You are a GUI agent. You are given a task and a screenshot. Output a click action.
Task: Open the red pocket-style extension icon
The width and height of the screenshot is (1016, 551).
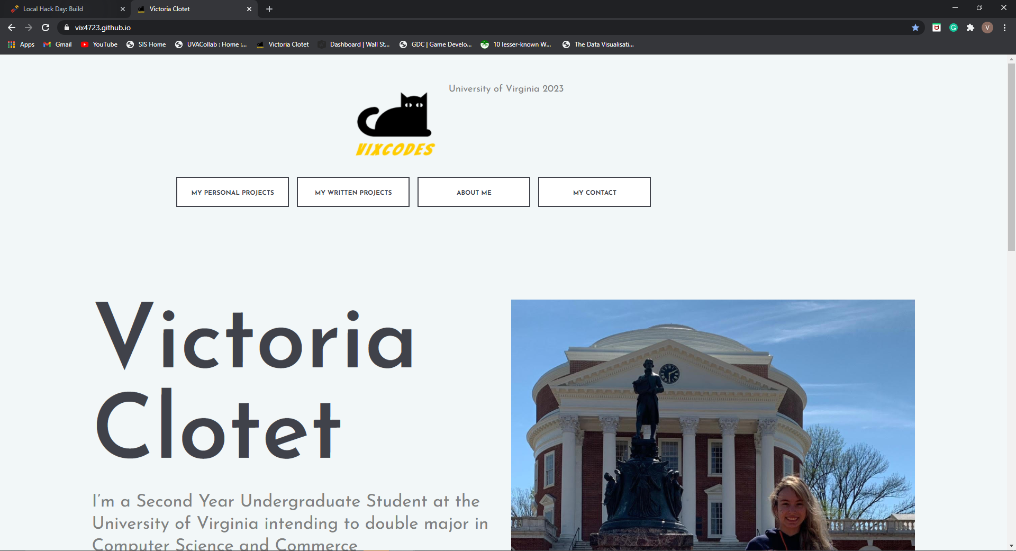[937, 28]
